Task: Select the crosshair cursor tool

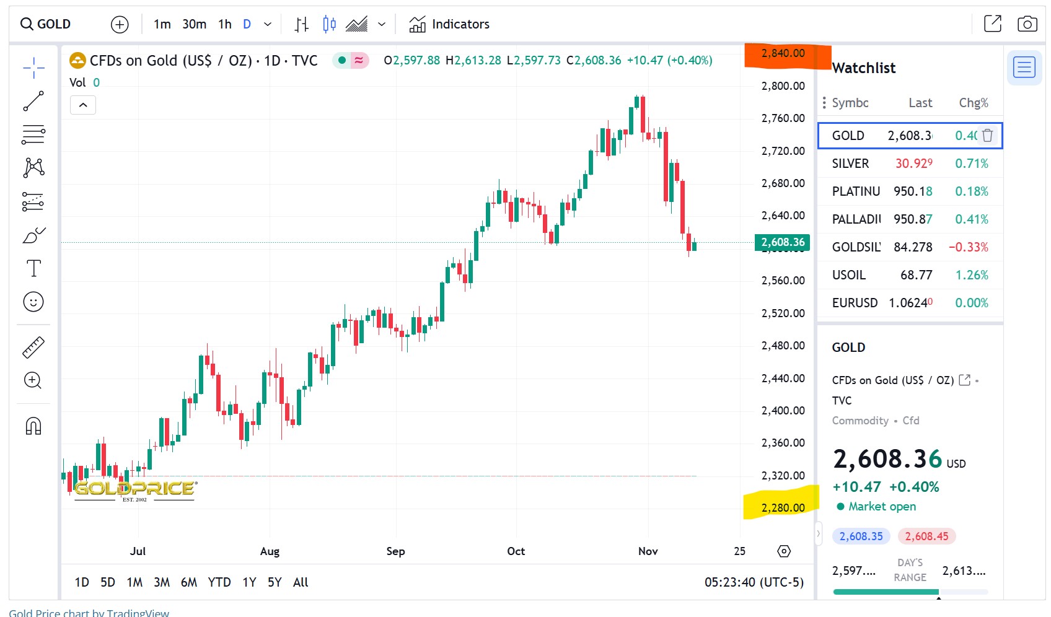Action: [x=33, y=68]
